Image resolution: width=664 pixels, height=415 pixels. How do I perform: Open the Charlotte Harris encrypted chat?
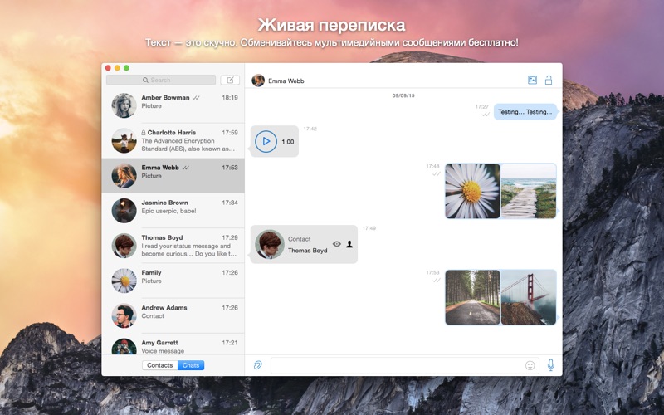[173, 140]
